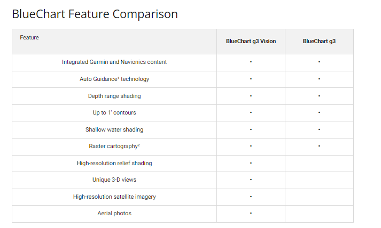Click the BlueChart g3 Vision column header
The width and height of the screenshot is (381, 228).
[251, 41]
